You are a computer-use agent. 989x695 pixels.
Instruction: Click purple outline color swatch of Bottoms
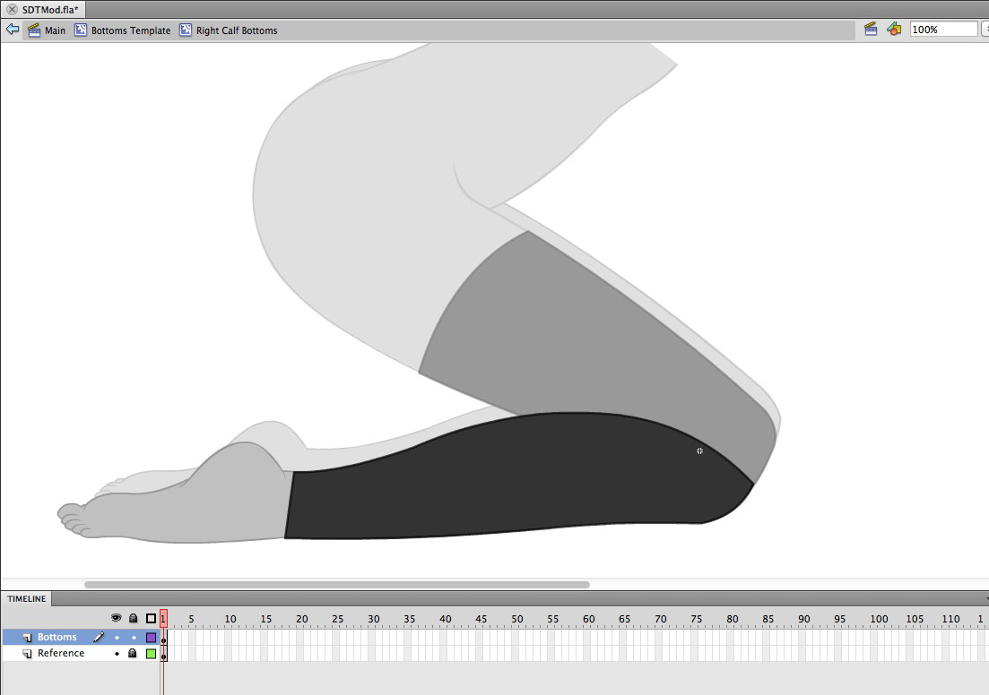pyautogui.click(x=151, y=638)
